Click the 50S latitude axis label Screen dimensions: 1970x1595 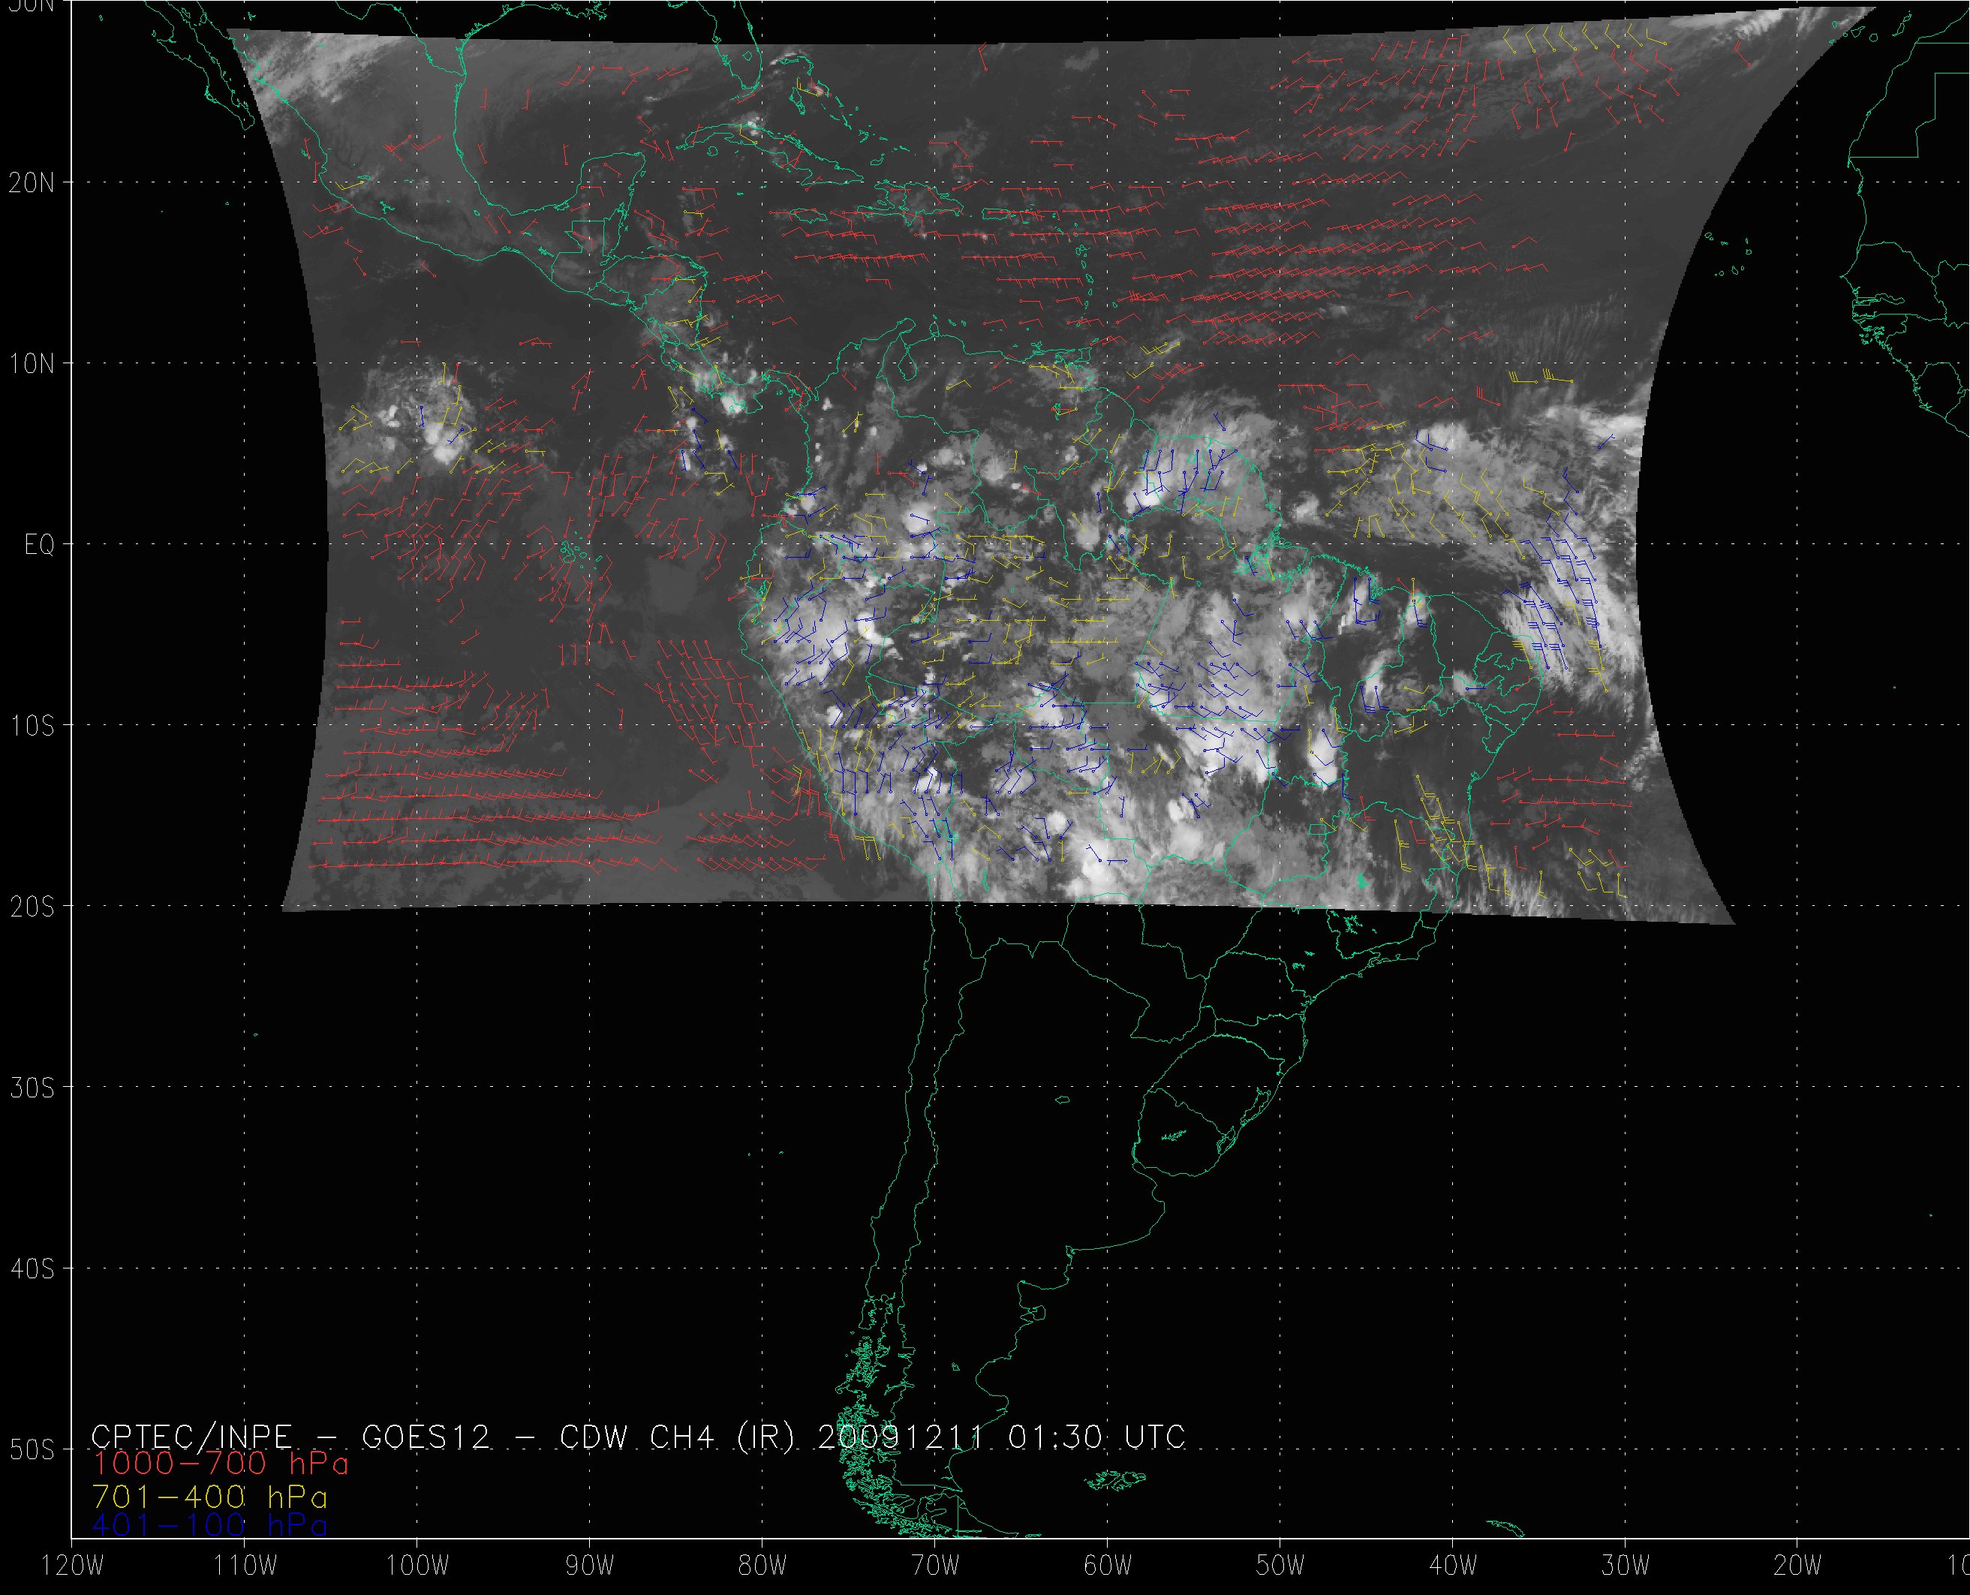[32, 1450]
